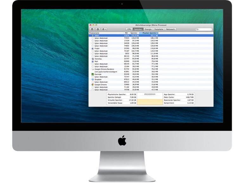Click the App-Speicher label

[170, 94]
